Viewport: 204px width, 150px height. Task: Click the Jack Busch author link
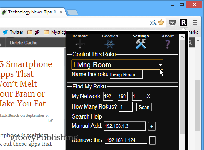[10, 115]
